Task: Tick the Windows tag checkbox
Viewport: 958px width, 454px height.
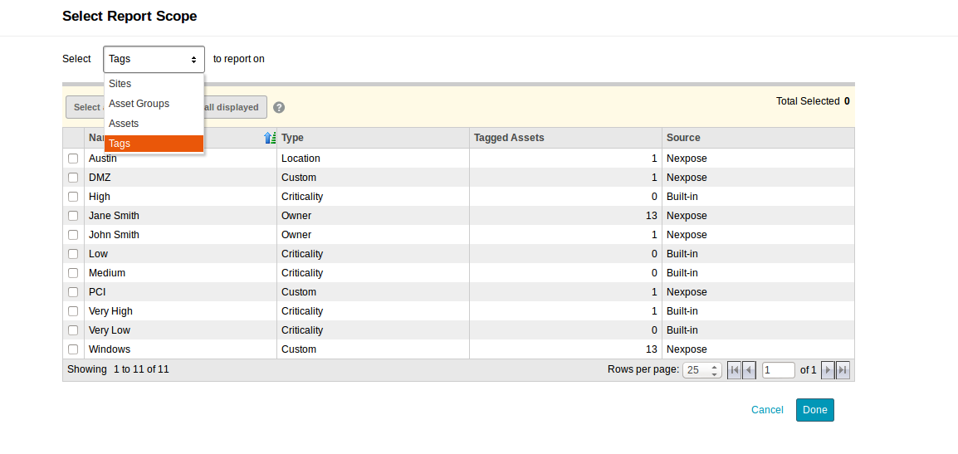Action: pos(73,349)
